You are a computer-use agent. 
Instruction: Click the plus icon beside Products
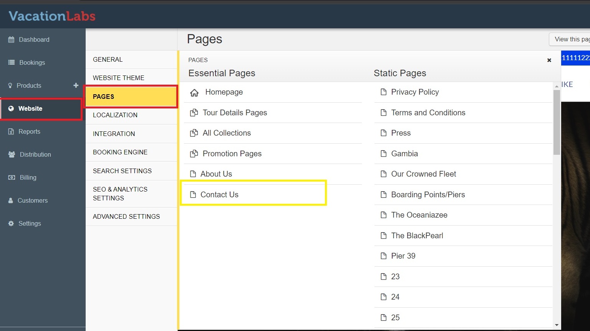(76, 85)
